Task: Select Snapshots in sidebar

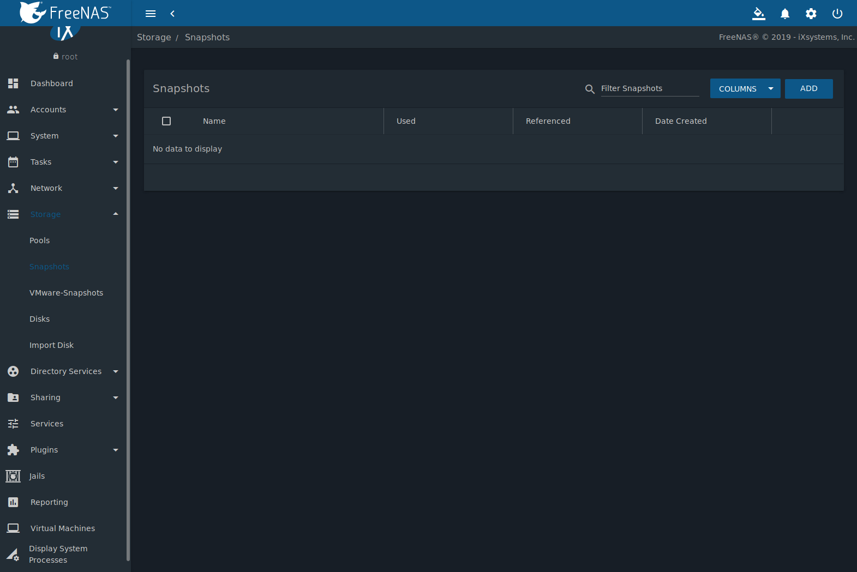Action: click(49, 267)
